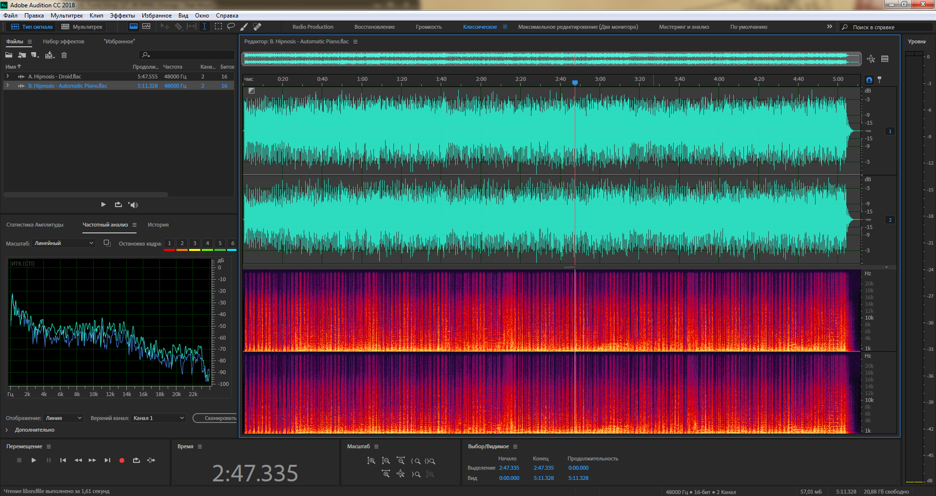Move playhead to next marker
This screenshot has width=936, height=496.
[107, 460]
